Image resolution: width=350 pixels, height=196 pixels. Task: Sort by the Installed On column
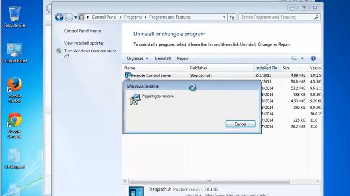267,68
